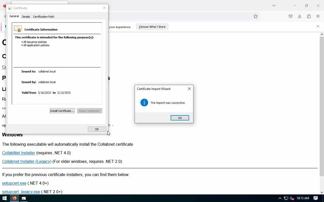Click the 'Issued by: collabnet.local' value

(x=47, y=82)
